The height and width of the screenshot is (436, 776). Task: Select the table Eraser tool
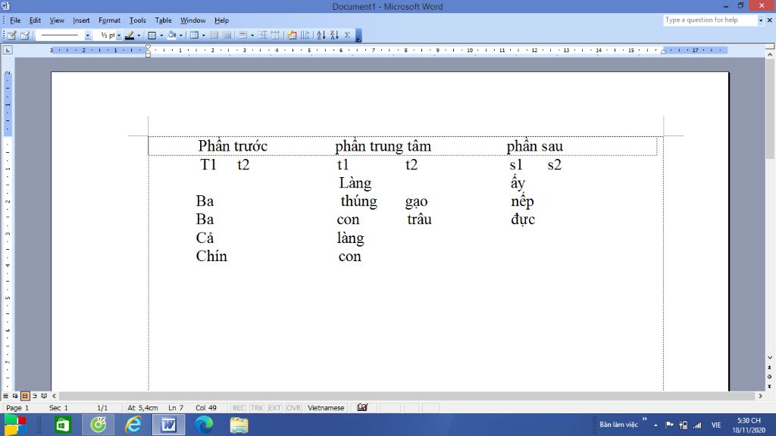coord(25,35)
